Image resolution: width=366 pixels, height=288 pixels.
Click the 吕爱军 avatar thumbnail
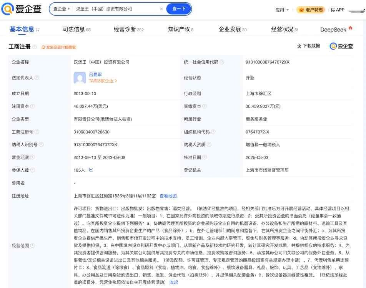pyautogui.click(x=80, y=78)
